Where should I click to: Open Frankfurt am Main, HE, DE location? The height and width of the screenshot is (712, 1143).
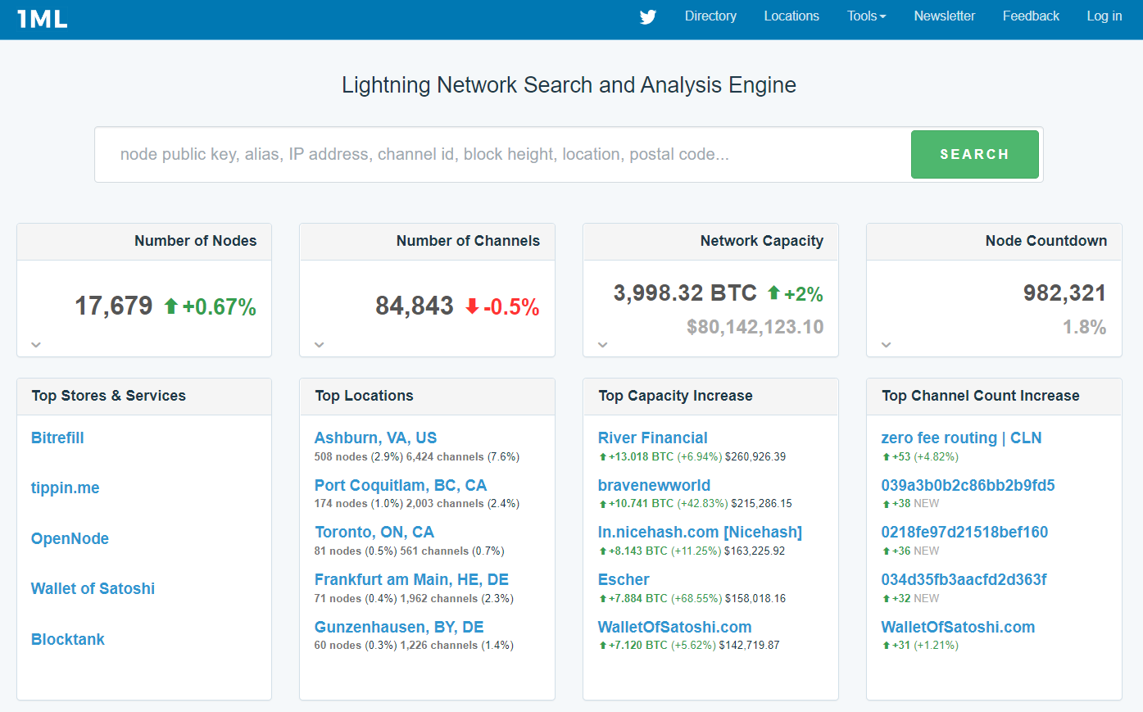pyautogui.click(x=411, y=579)
